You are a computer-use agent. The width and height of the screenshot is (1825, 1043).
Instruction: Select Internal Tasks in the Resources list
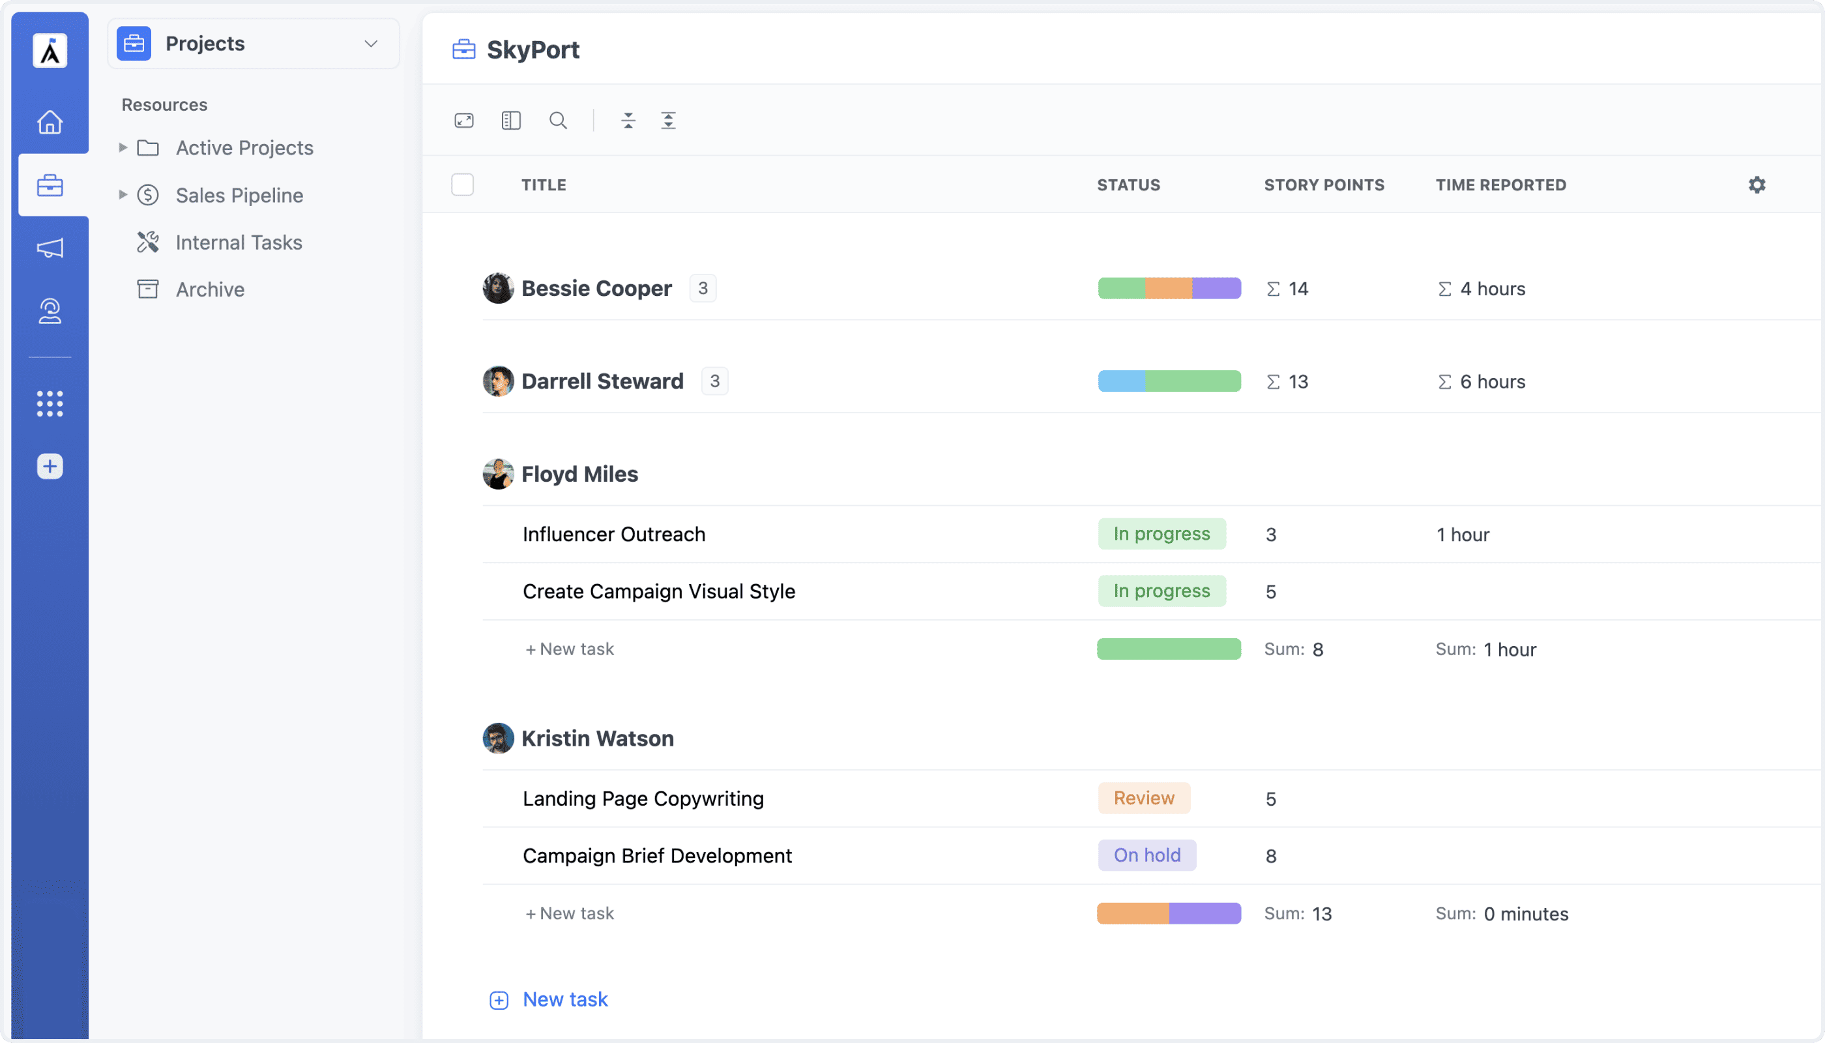[x=239, y=242]
